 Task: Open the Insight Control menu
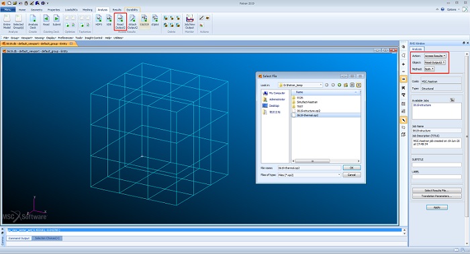click(94, 38)
